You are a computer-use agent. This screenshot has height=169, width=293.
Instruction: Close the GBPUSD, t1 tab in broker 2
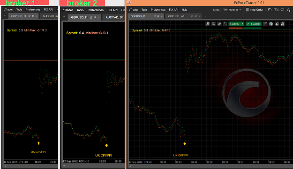tap(99, 17)
